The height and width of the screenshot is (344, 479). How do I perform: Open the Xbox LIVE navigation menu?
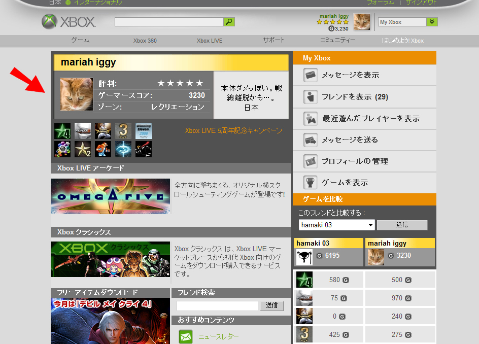tap(209, 41)
